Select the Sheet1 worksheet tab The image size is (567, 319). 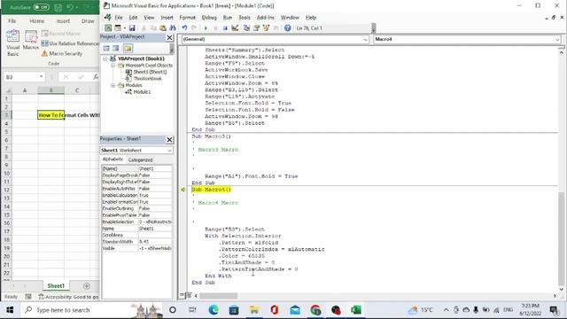[56, 285]
